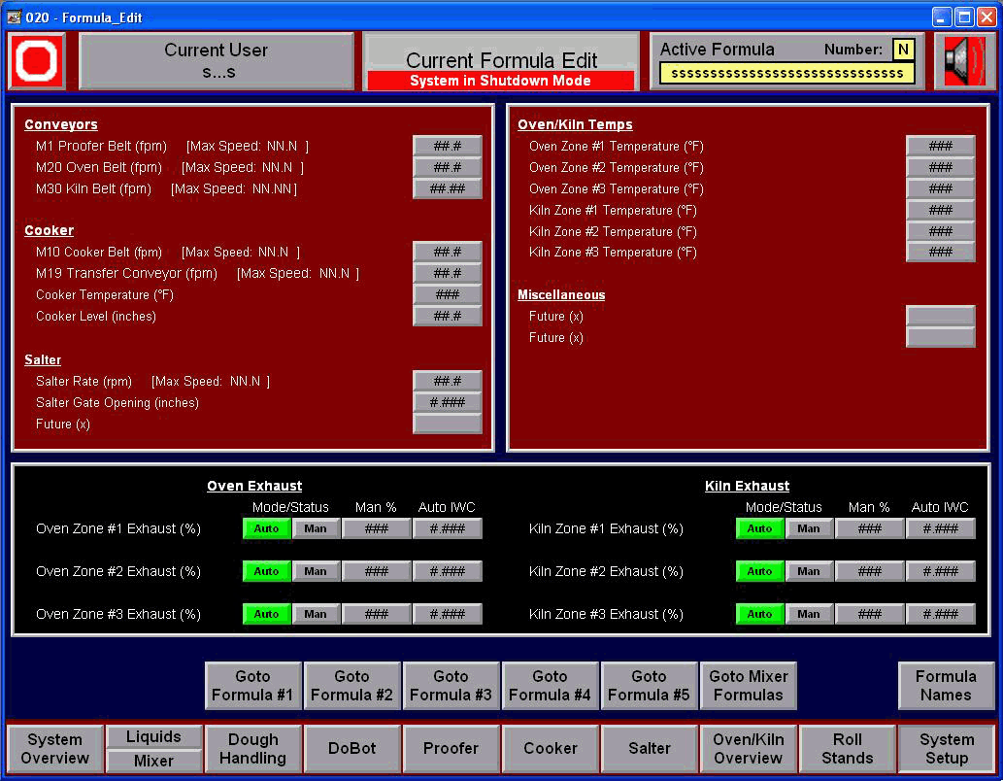Viewport: 1003px width, 781px height.
Task: Edit Kiln Zone #1 Temperature field
Action: click(x=940, y=210)
